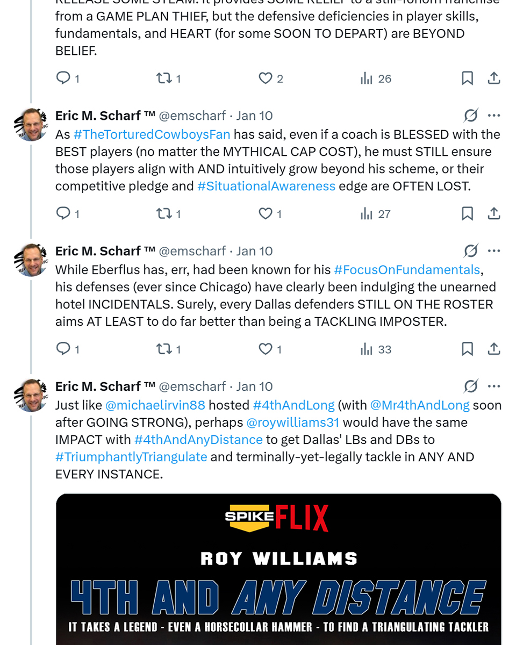View analytics showing 33 views
This screenshot has height=645, width=516.
pyautogui.click(x=376, y=349)
